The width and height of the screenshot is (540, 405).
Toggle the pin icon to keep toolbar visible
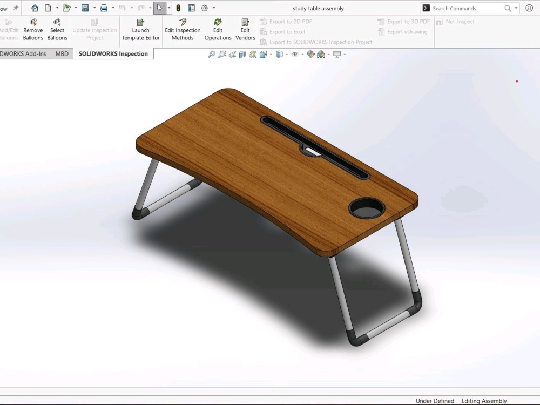click(15, 8)
